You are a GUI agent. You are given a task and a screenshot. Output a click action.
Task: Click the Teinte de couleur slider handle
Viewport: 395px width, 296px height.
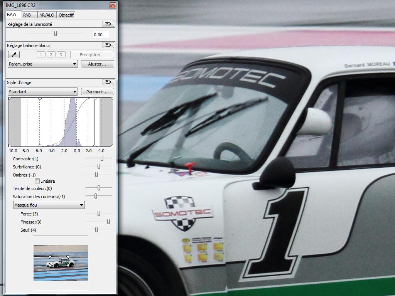pos(99,188)
